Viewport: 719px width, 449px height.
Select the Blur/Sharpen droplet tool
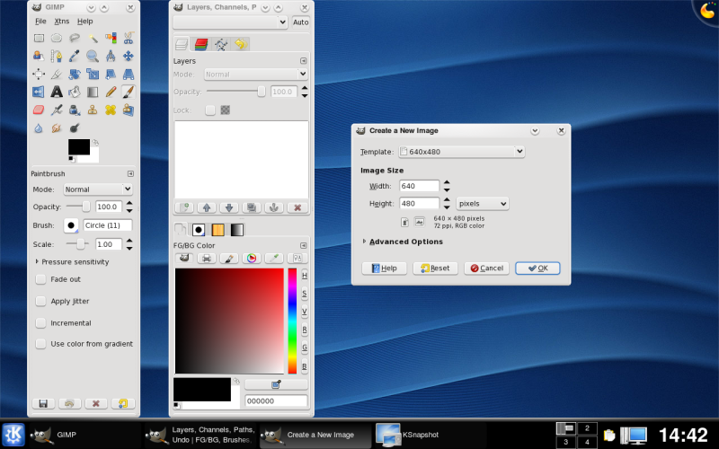point(39,128)
